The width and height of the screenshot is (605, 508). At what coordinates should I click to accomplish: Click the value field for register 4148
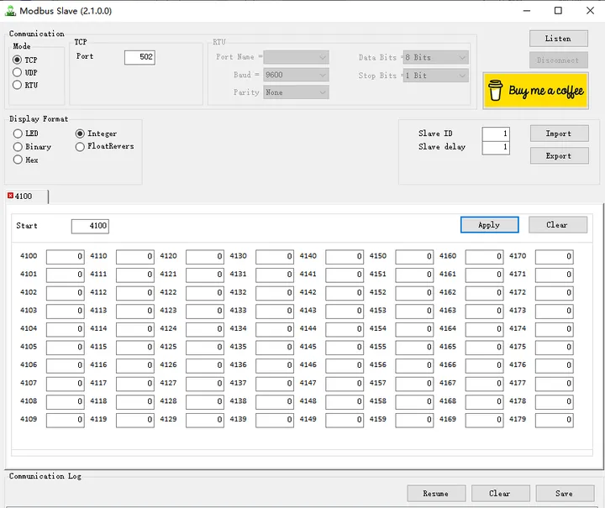[345, 401]
